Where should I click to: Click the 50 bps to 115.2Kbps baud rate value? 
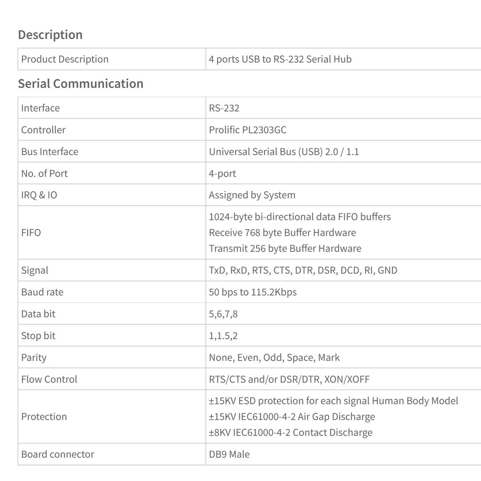(x=253, y=292)
